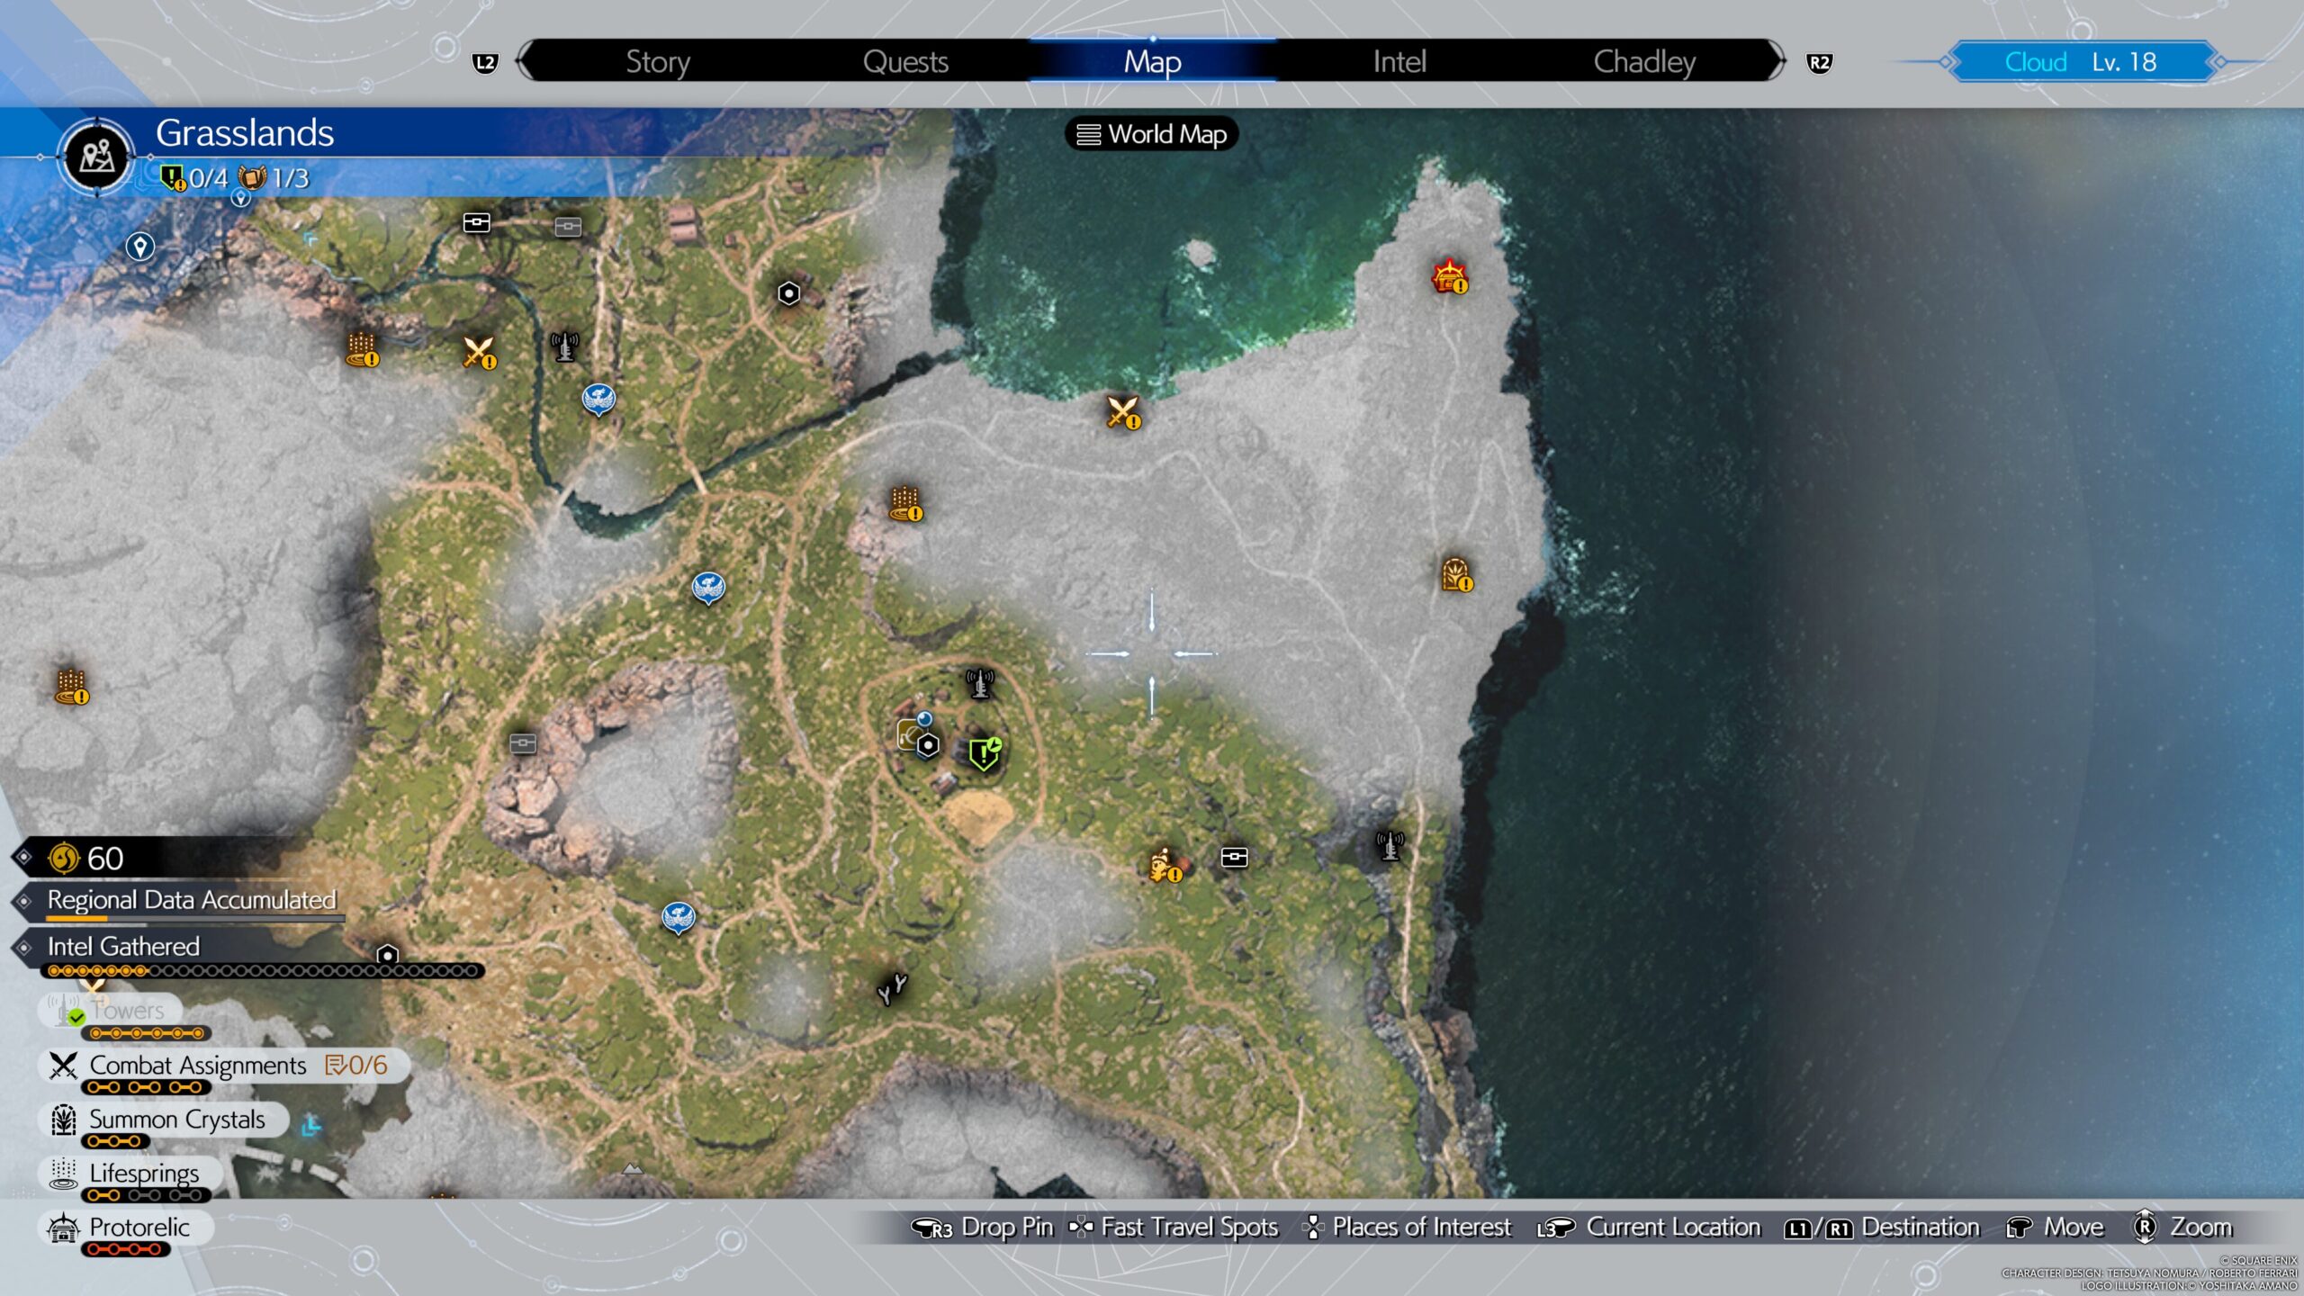Click the Regional Data Accumulated progress bar
This screenshot has width=2304, height=1296.
tap(195, 918)
